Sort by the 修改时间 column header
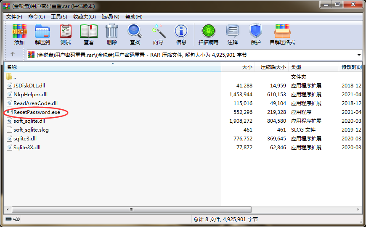The width and height of the screenshot is (366, 227). click(x=351, y=67)
